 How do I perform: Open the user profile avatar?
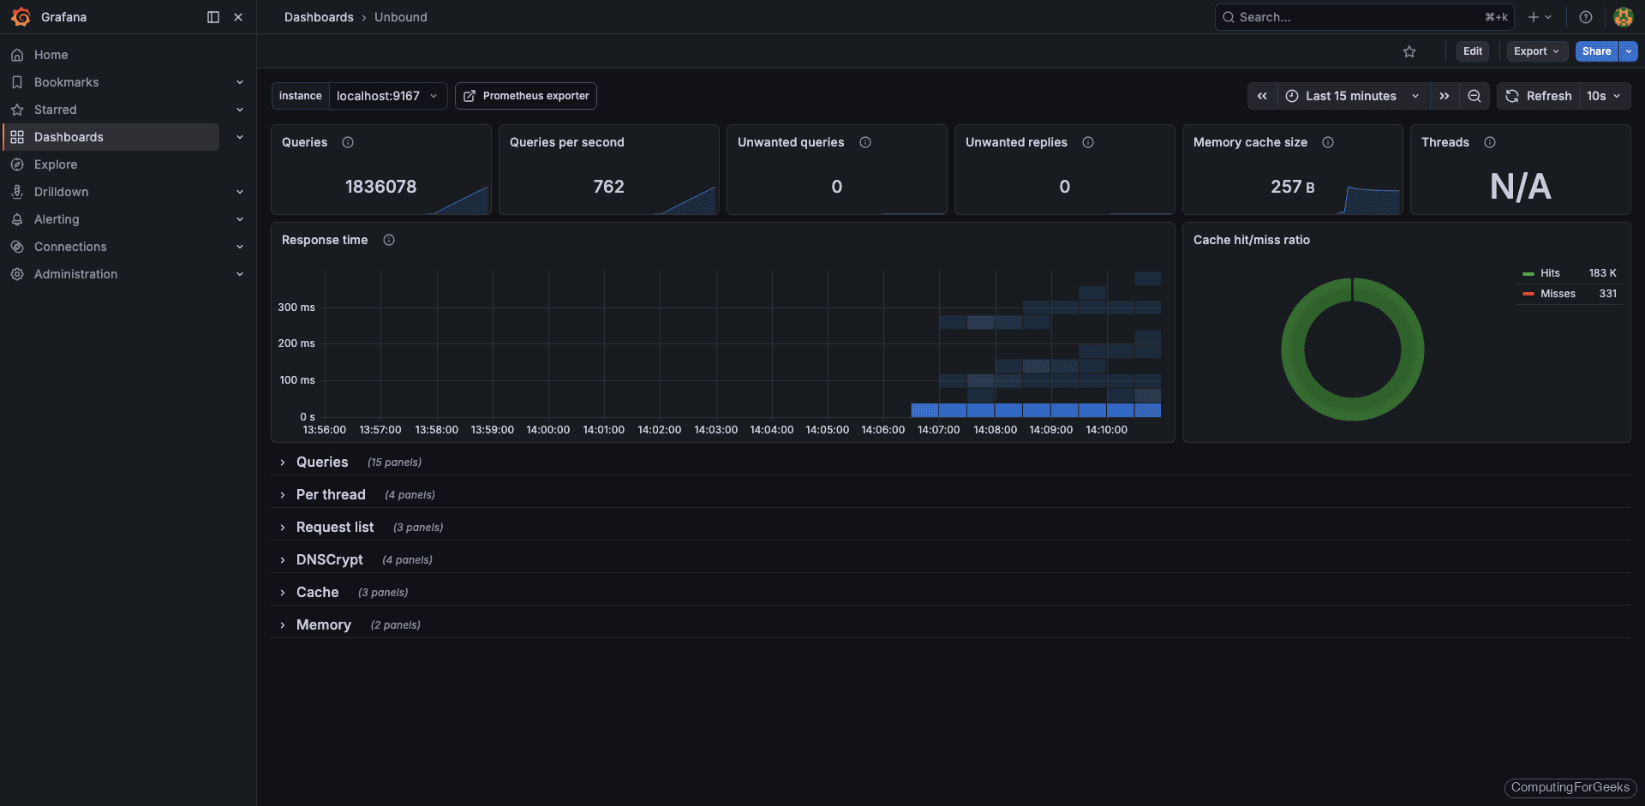click(1623, 17)
